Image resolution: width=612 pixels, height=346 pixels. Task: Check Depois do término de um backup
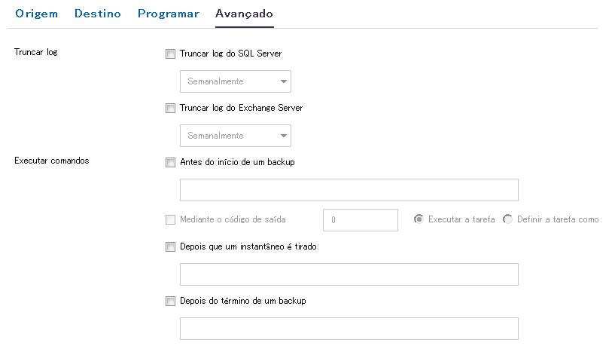[170, 302]
